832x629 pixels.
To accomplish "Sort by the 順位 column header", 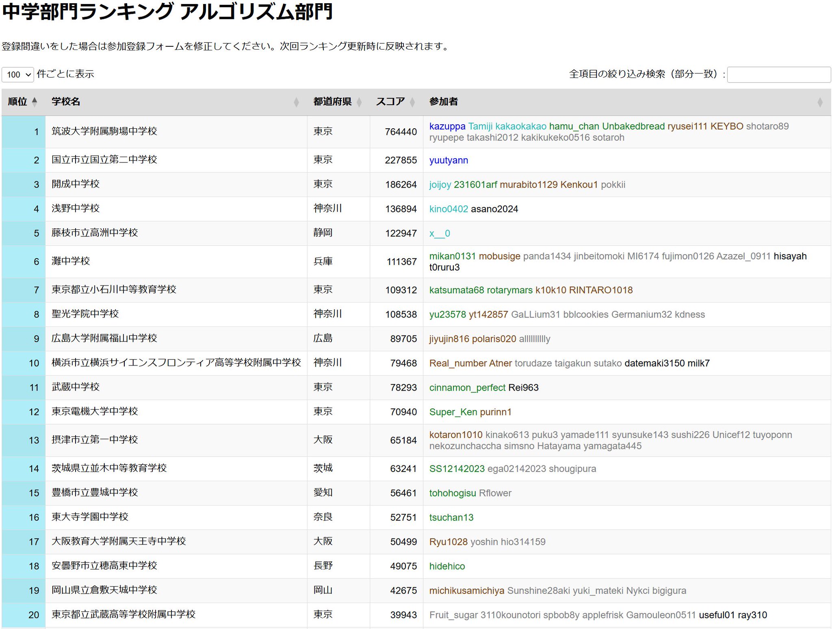I will [x=24, y=102].
